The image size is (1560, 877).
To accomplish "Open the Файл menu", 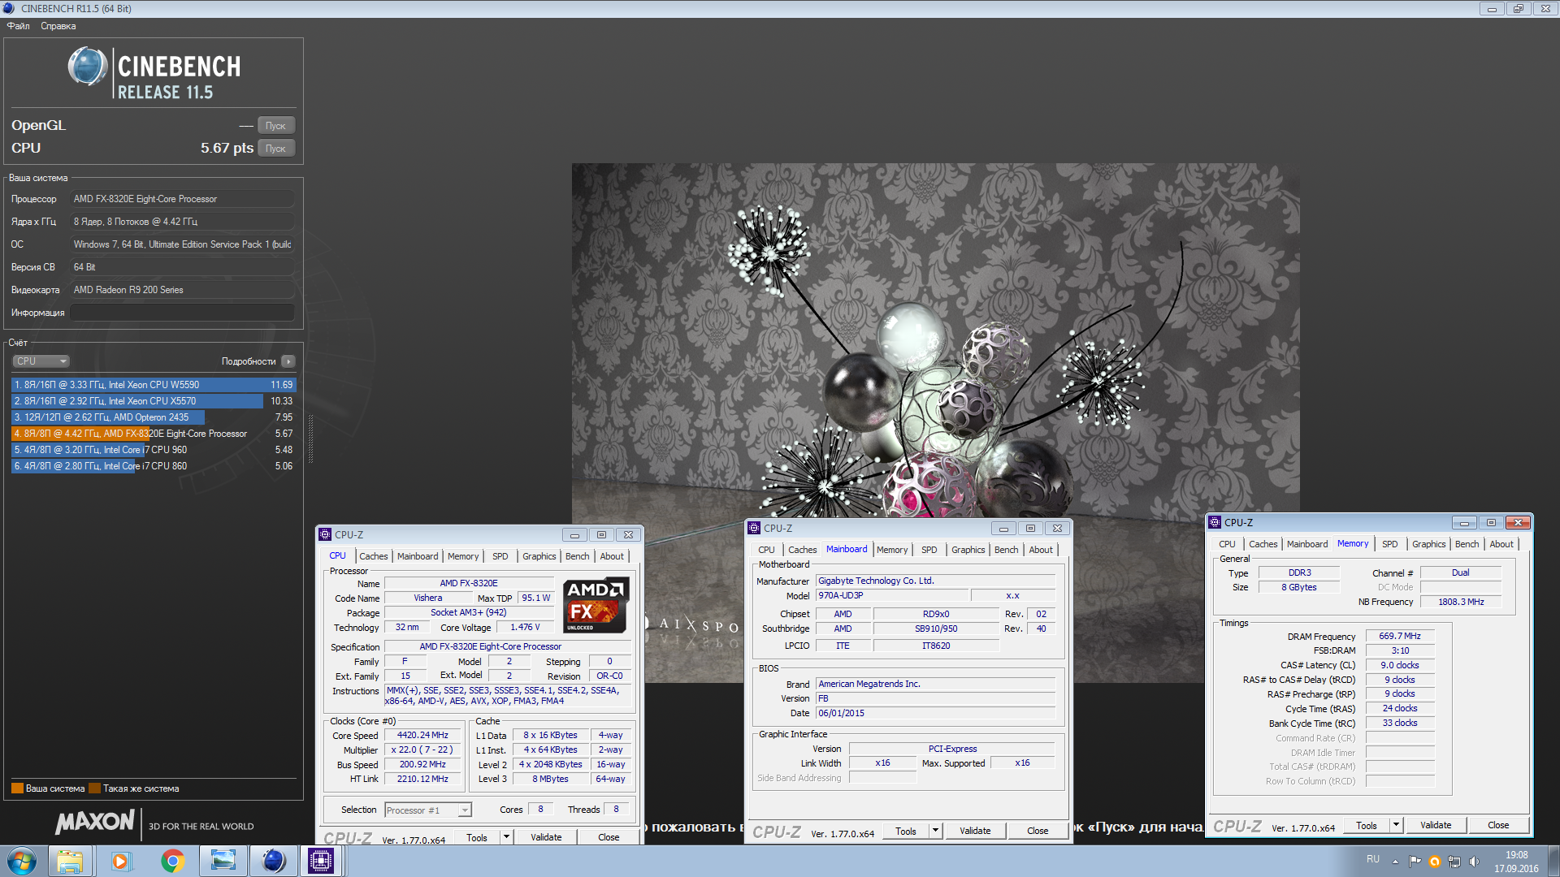I will [19, 26].
